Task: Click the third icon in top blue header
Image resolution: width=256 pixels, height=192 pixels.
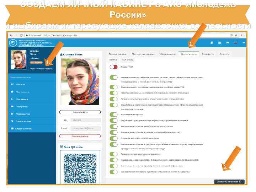Action: click(x=228, y=43)
